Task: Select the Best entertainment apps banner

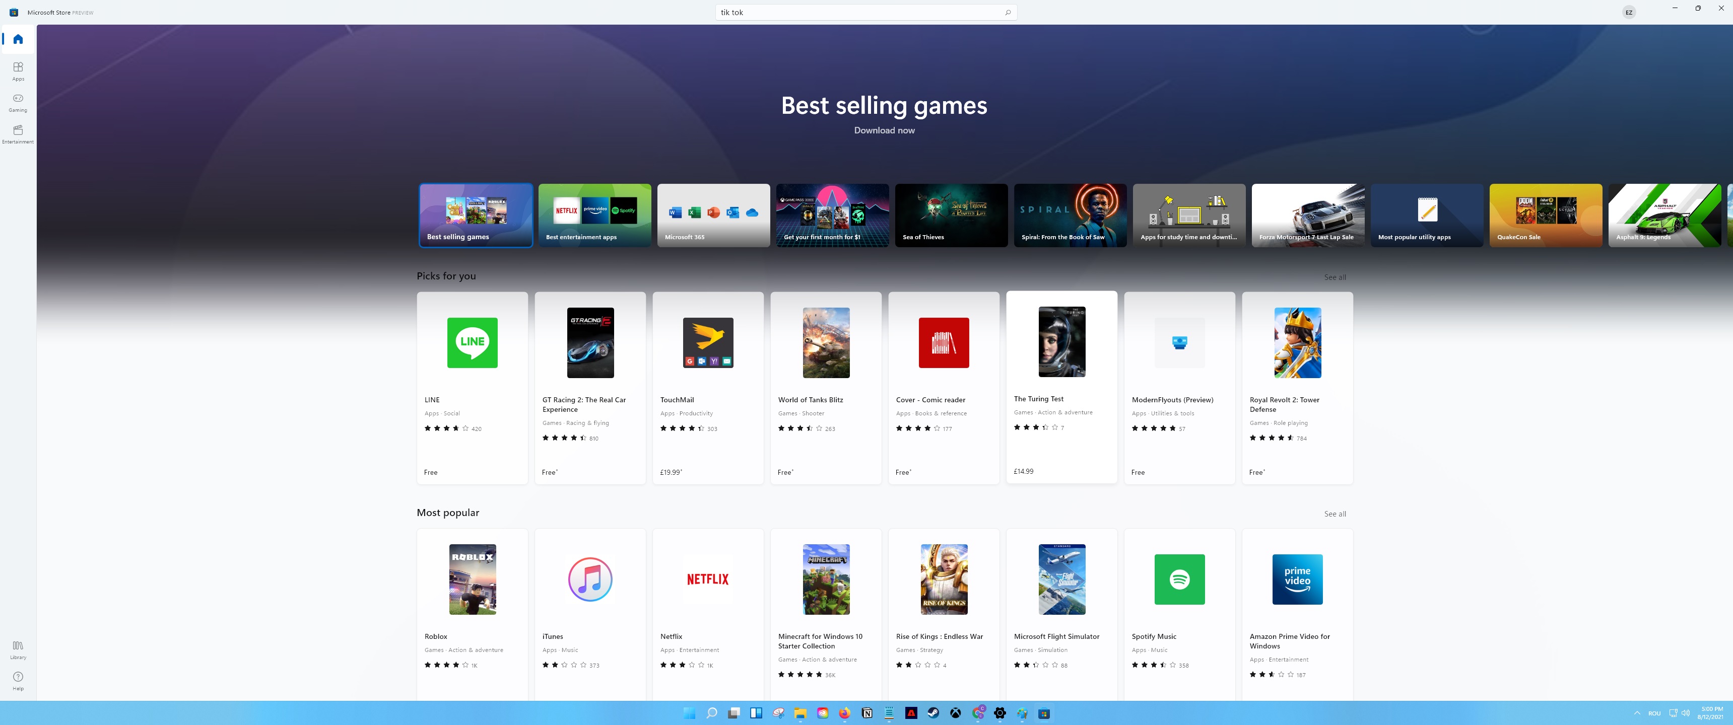Action: click(594, 215)
